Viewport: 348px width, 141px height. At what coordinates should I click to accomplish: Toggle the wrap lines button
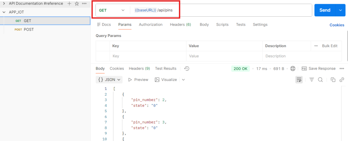299,80
